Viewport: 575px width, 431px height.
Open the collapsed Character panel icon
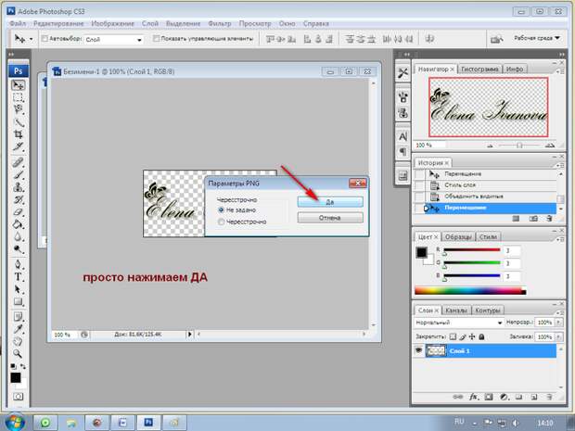402,136
